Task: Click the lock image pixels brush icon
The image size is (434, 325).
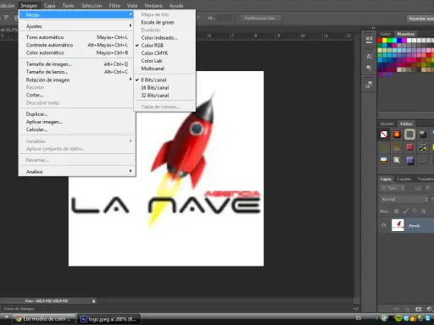Action: (x=405, y=211)
